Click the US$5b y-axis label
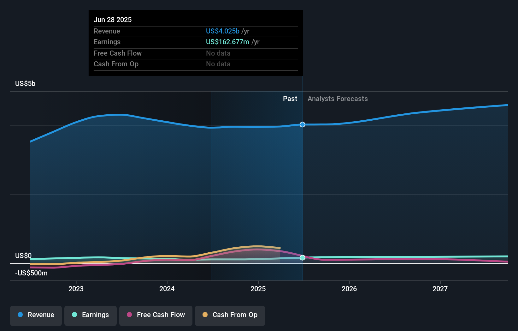Screen dimensions: 518x331 pos(25,83)
